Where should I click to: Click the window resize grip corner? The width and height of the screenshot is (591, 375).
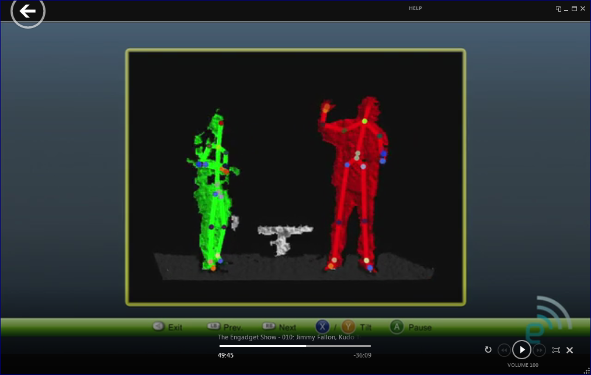587,371
